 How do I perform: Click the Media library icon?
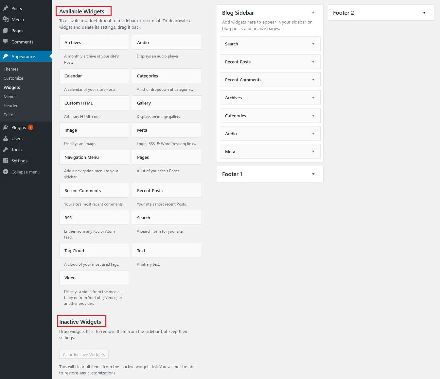tap(5, 19)
